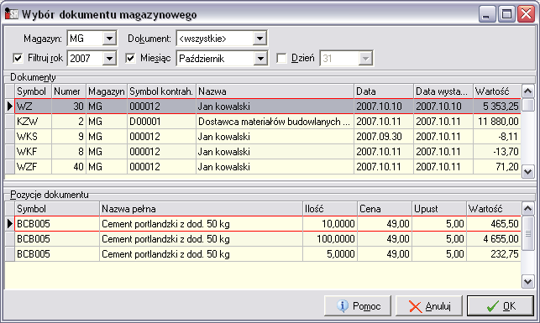The height and width of the screenshot is (323, 540).
Task: Click the Dostawca materiałów budowlanych cell
Action: [x=275, y=122]
